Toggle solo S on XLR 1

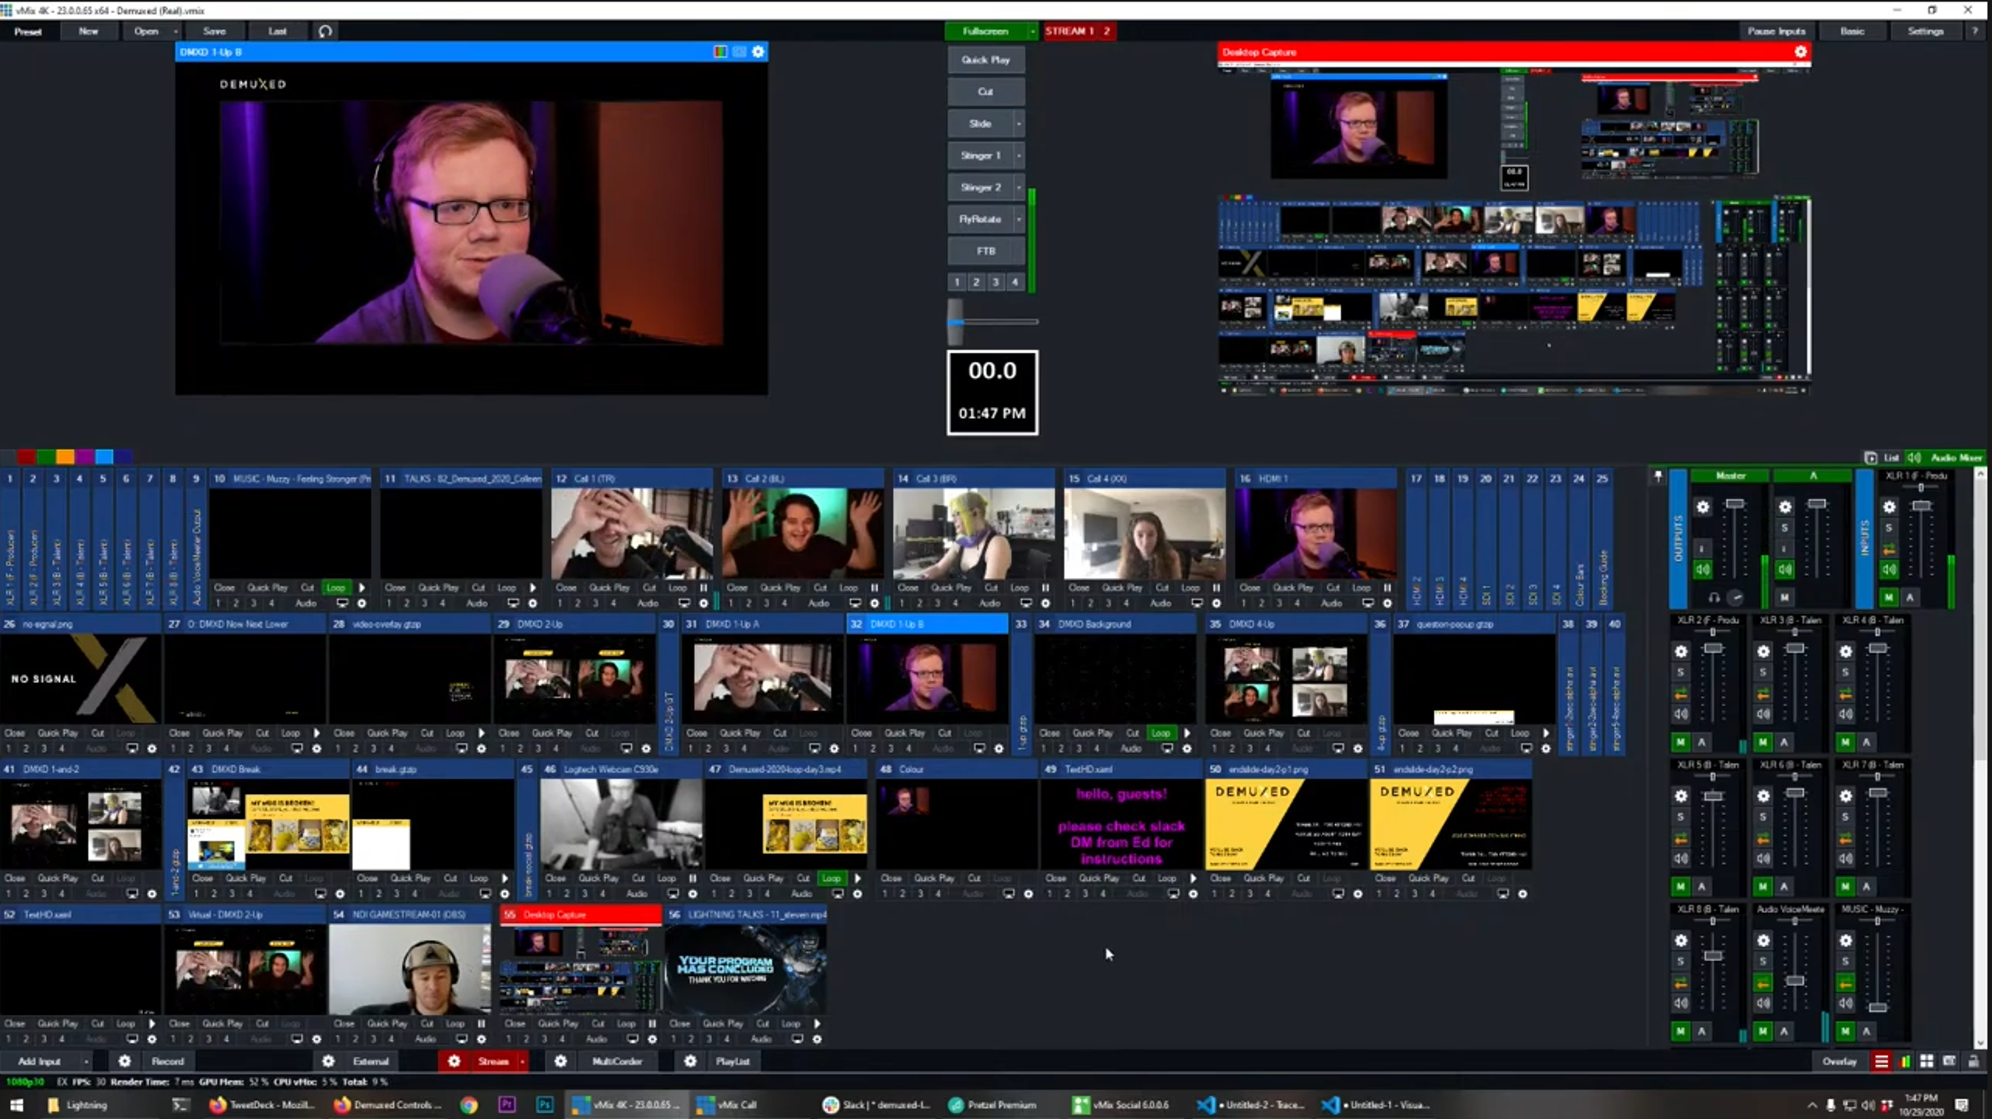(1889, 528)
